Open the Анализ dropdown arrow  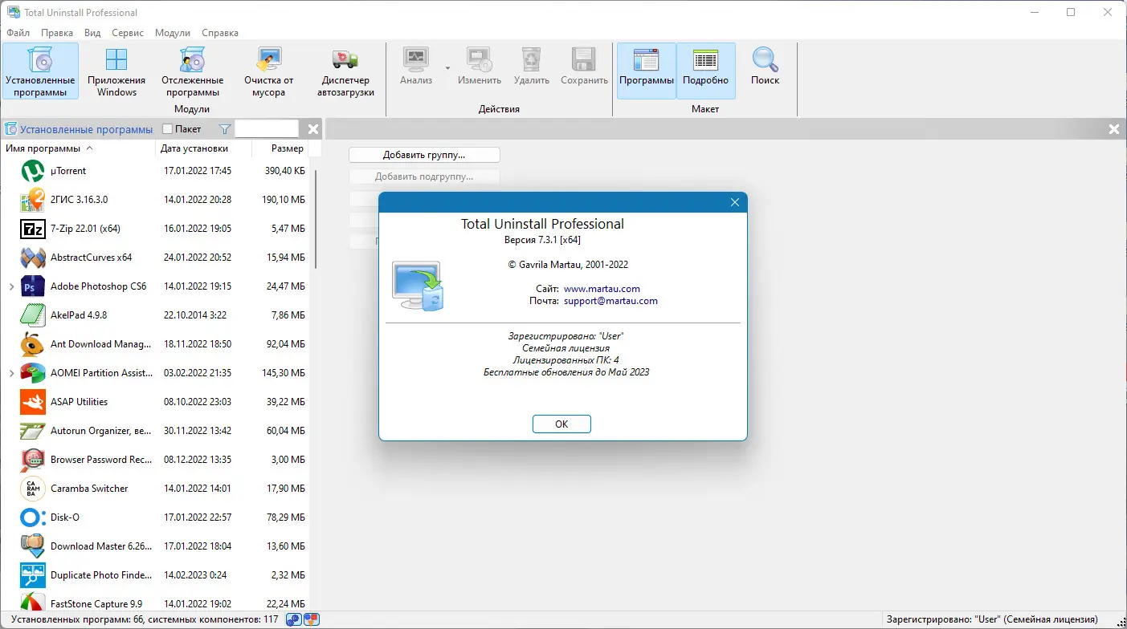tap(447, 67)
